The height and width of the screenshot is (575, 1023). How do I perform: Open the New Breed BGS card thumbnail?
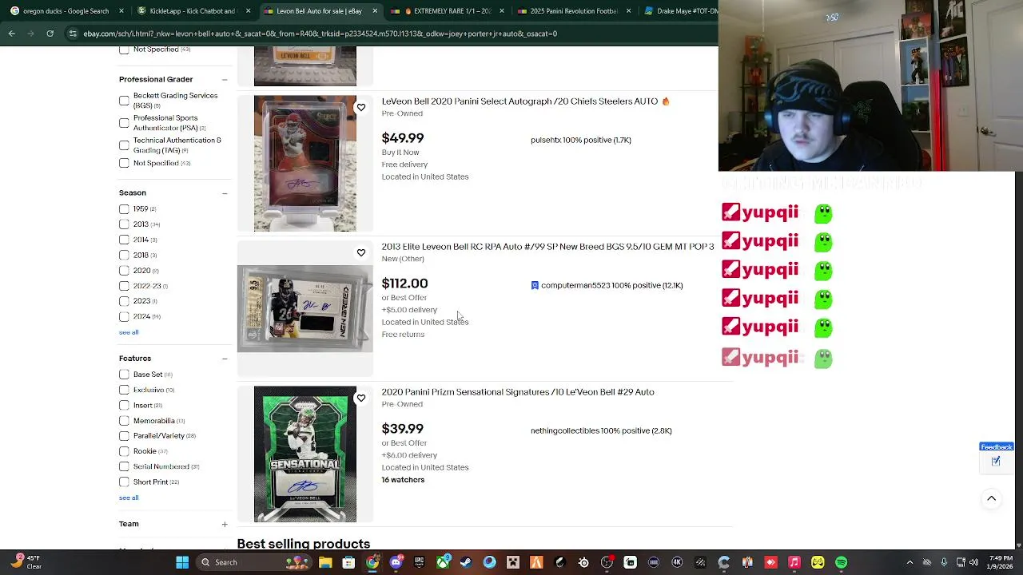point(305,308)
